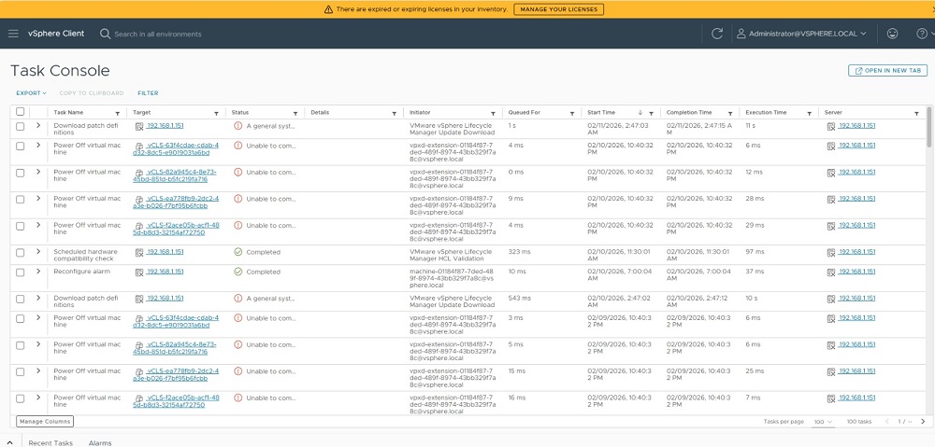Viewport: 935px width, 447px height.
Task: Check the select-all tasks header checkbox
Action: point(21,112)
